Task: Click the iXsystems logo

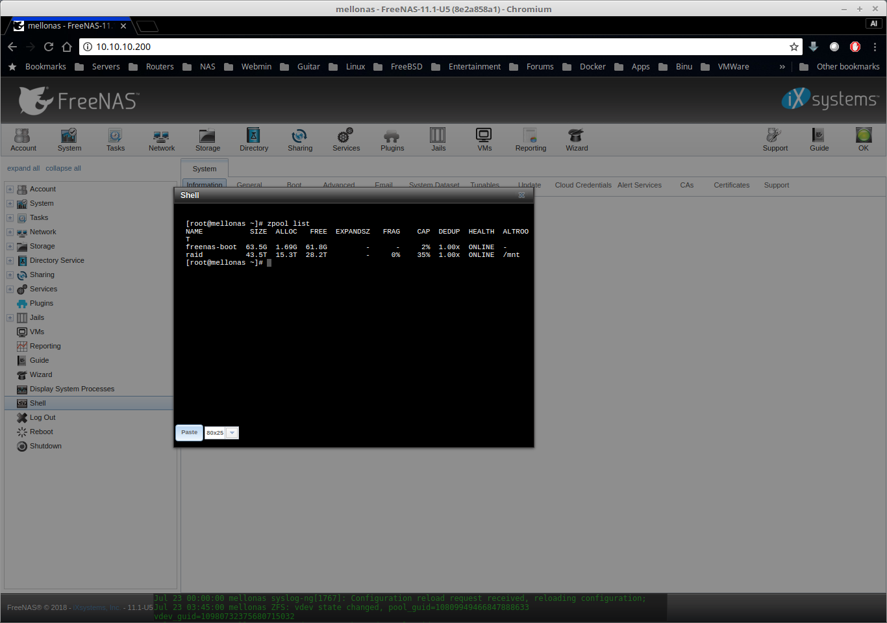Action: click(x=831, y=99)
